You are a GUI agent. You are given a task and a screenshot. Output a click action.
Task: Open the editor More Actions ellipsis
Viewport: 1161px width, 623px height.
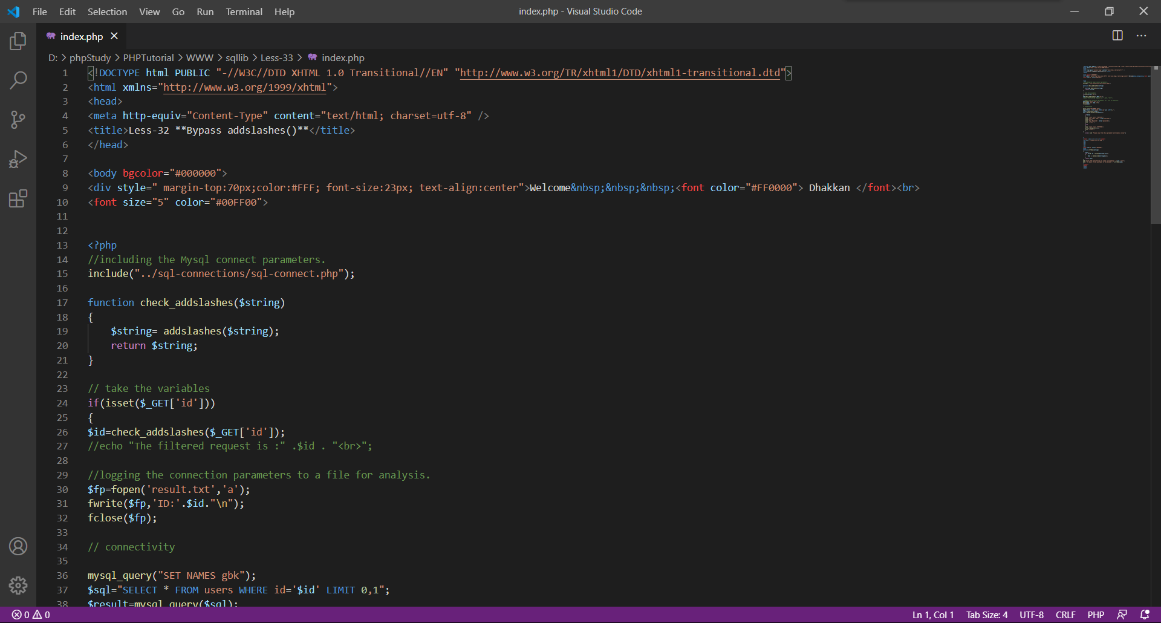[1141, 36]
